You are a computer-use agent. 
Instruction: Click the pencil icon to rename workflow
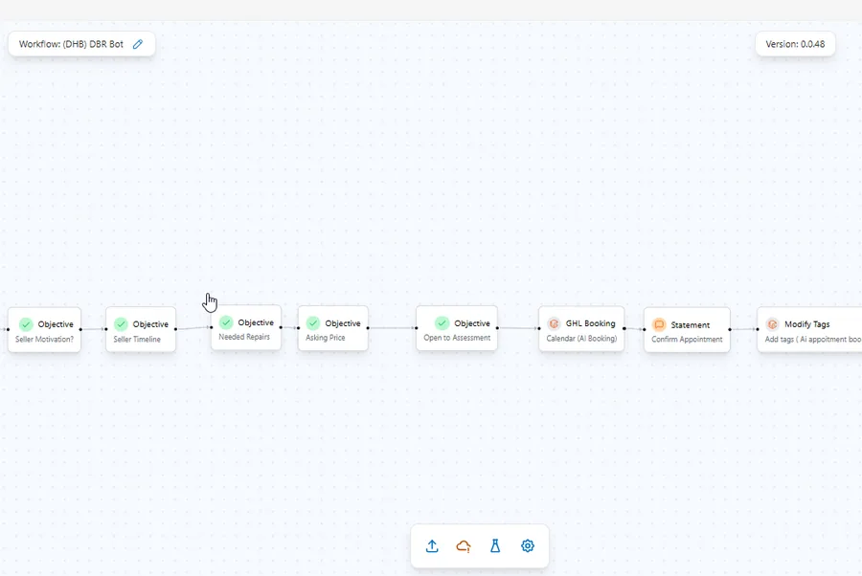tap(138, 44)
